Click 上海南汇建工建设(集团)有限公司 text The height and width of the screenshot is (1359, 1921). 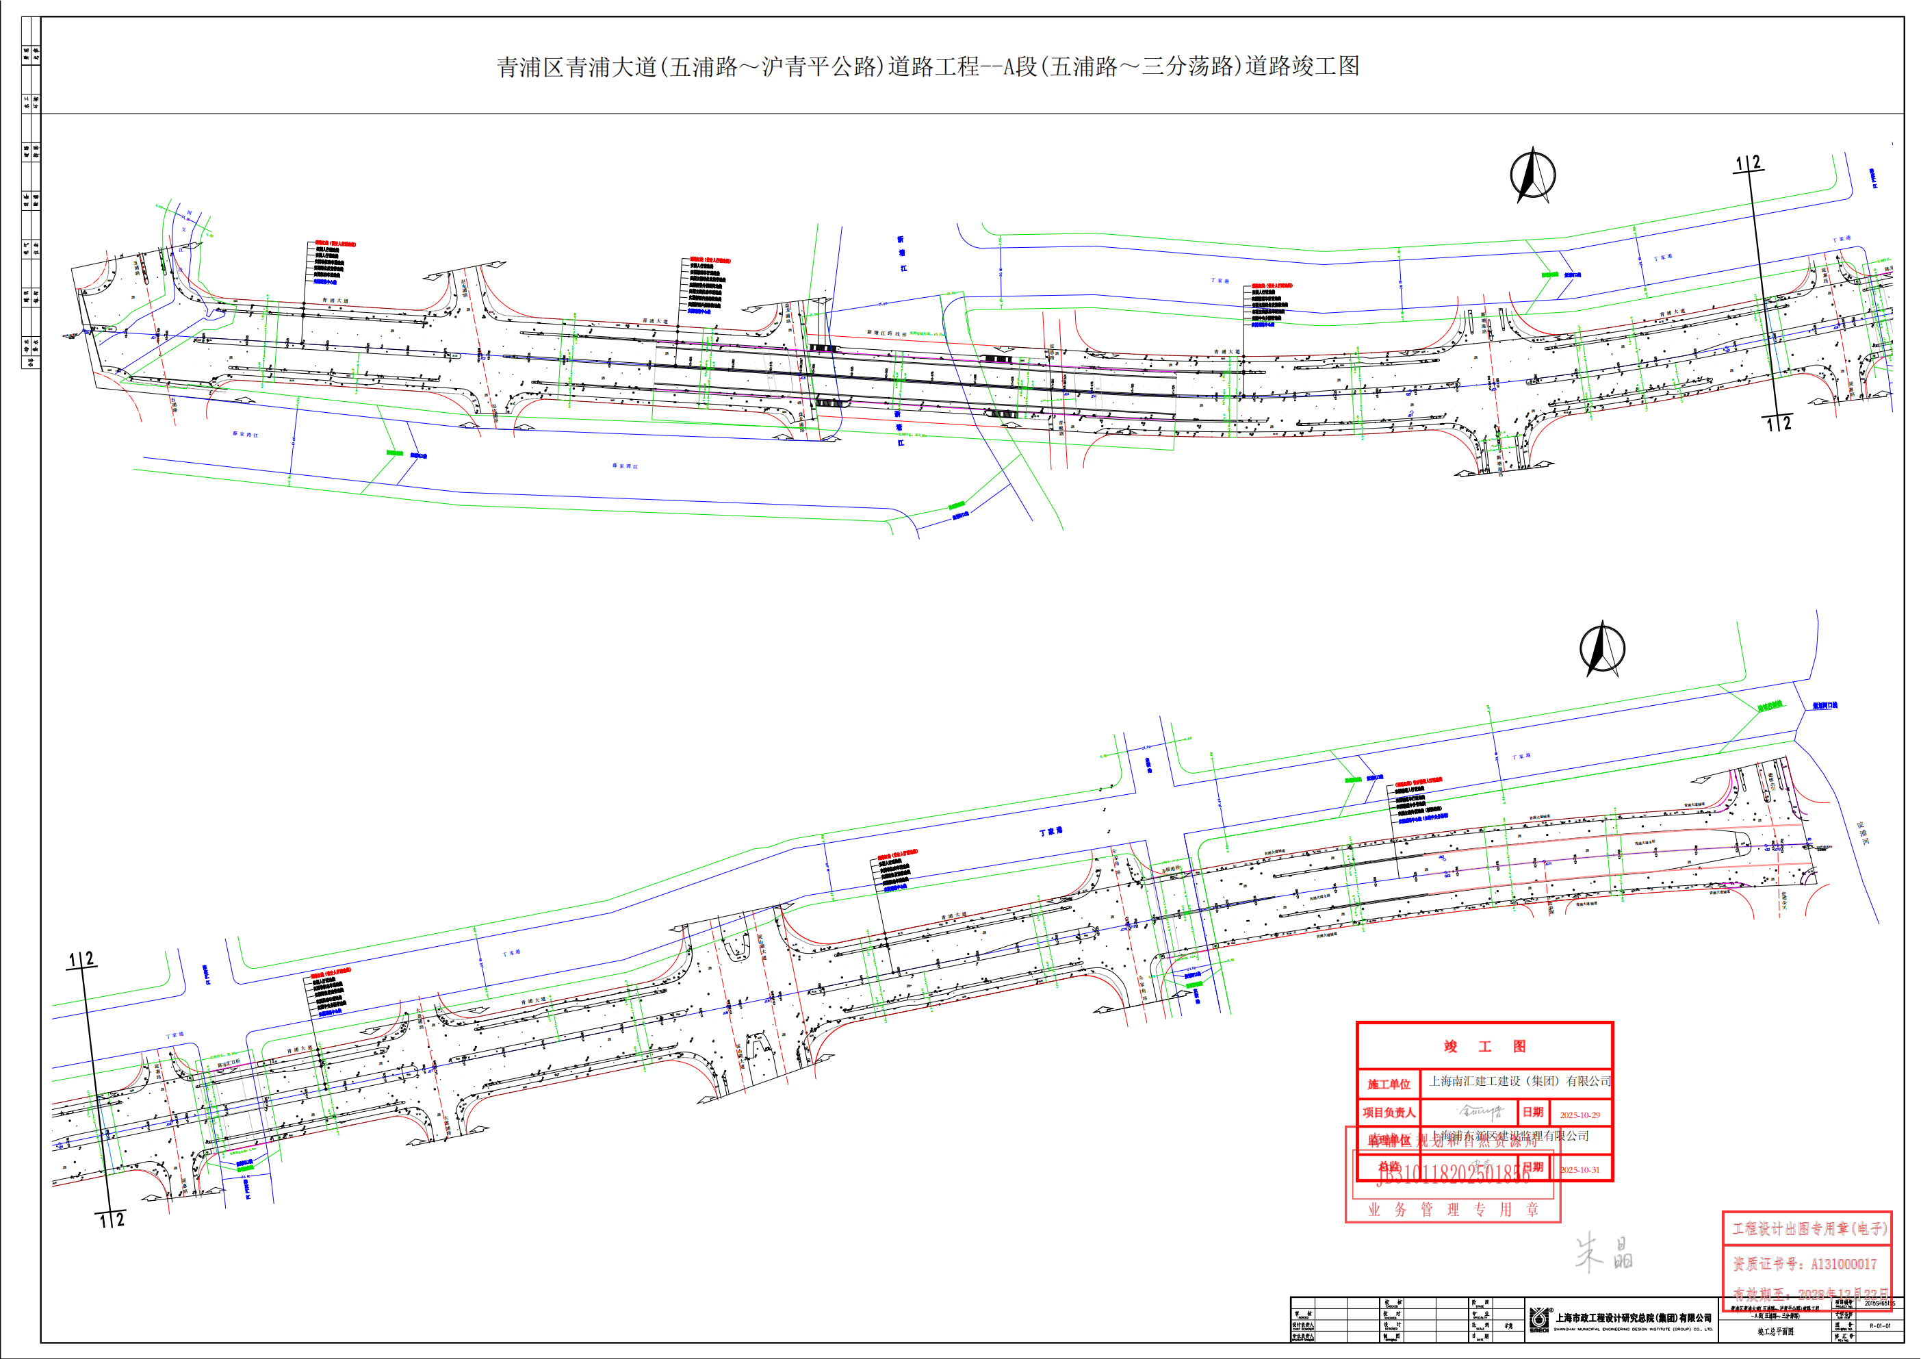coord(1519,1081)
